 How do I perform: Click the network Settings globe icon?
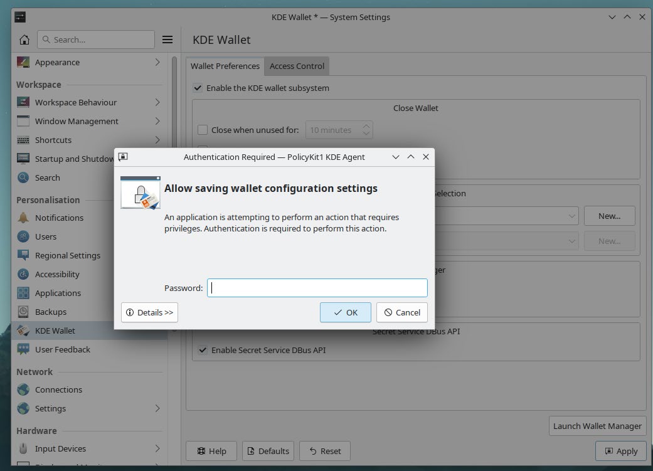pos(23,408)
